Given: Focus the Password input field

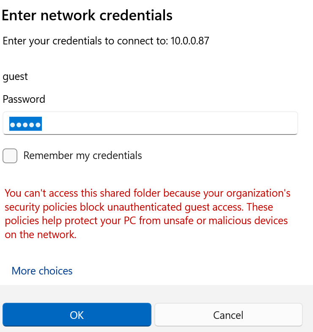Looking at the screenshot, I should pyautogui.click(x=150, y=123).
